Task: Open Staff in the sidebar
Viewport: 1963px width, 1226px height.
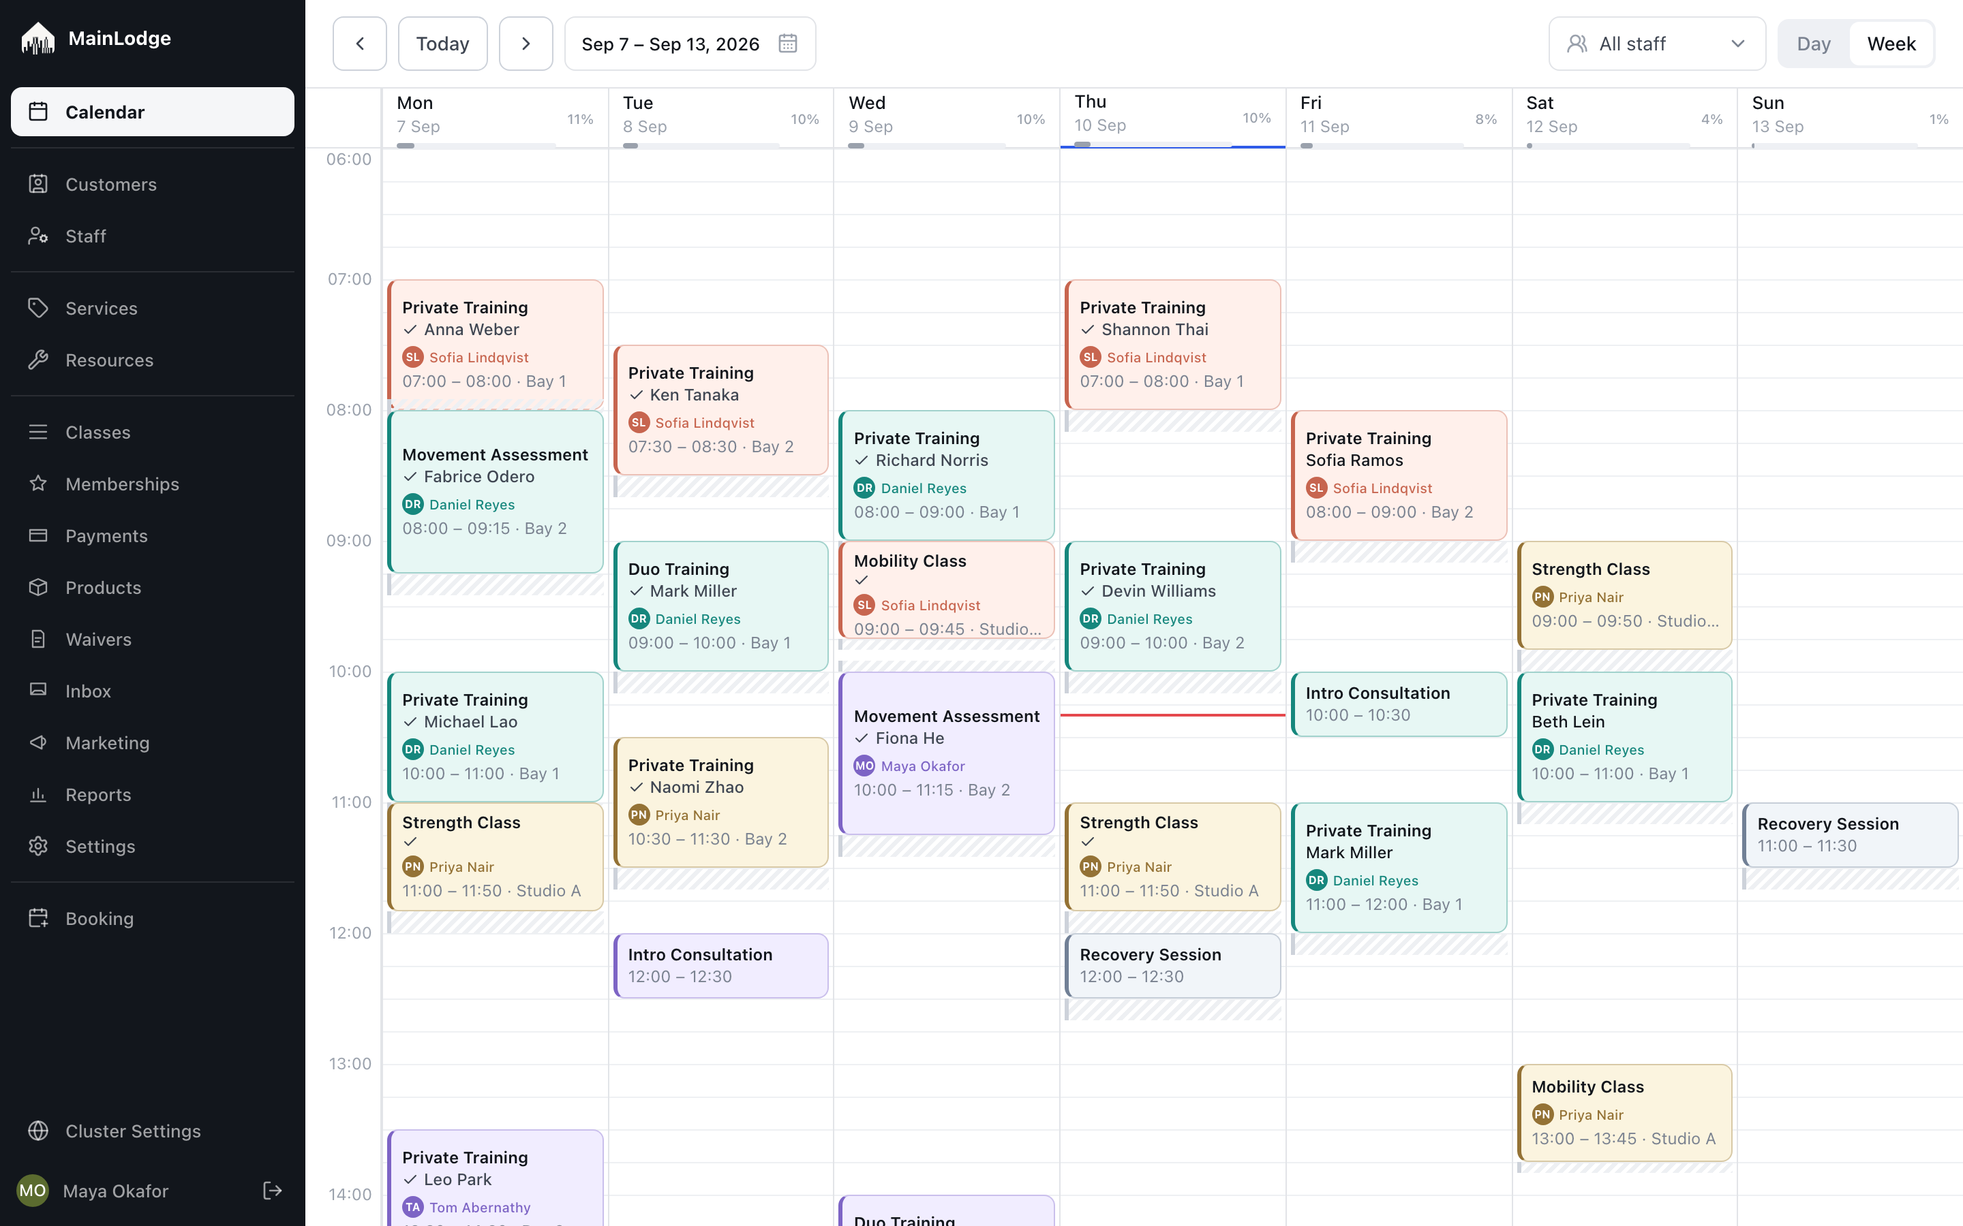Action: [x=153, y=236]
